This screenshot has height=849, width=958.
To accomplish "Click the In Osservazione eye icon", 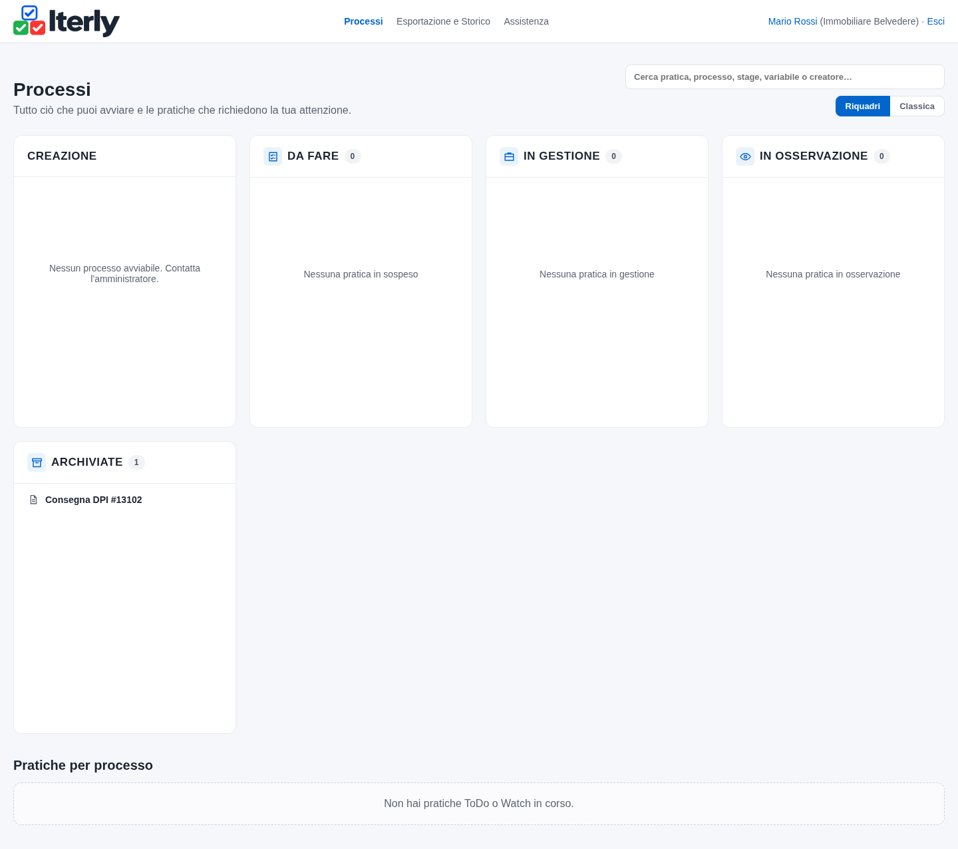I will tap(745, 156).
